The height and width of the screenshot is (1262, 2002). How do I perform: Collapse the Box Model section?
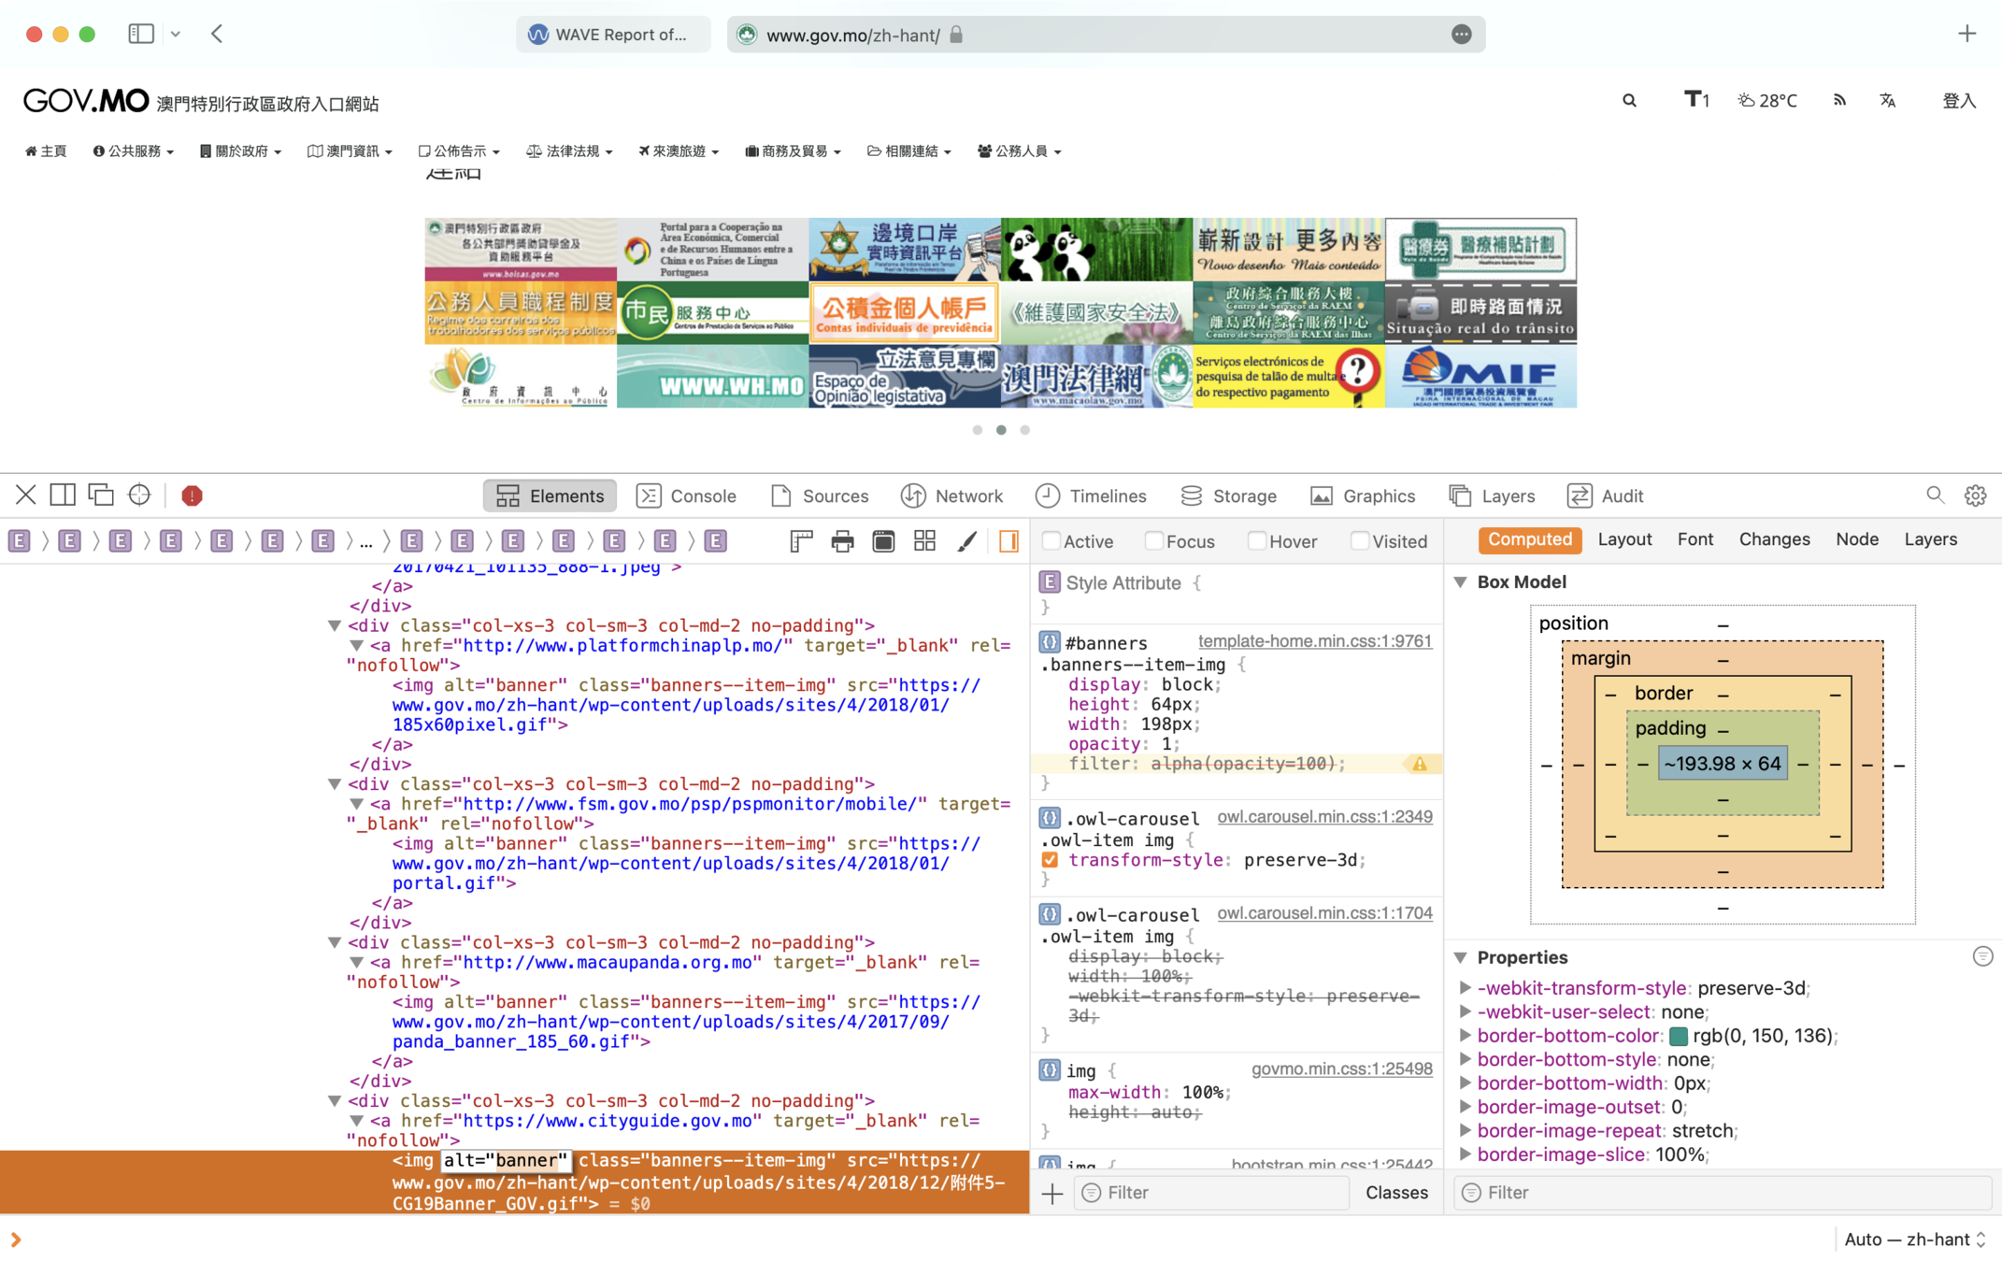click(1460, 582)
